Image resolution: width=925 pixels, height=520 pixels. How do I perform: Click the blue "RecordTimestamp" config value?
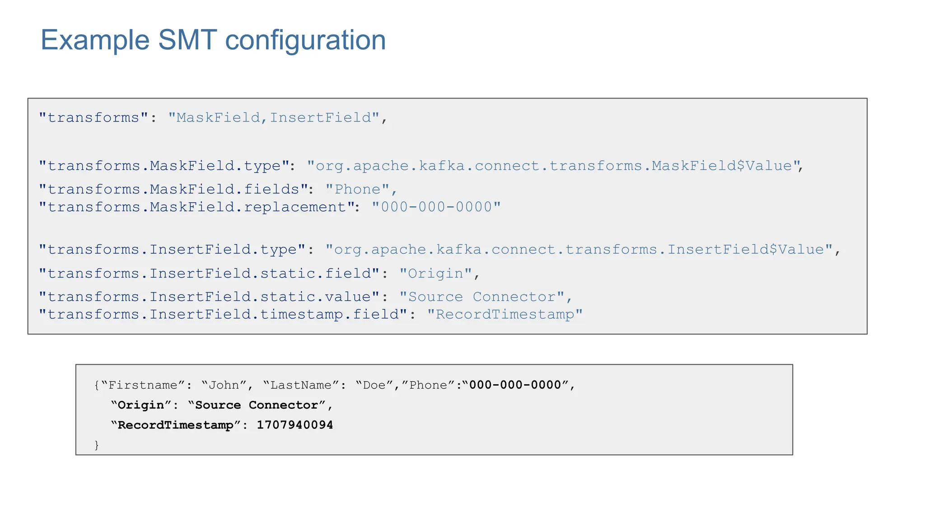(505, 315)
